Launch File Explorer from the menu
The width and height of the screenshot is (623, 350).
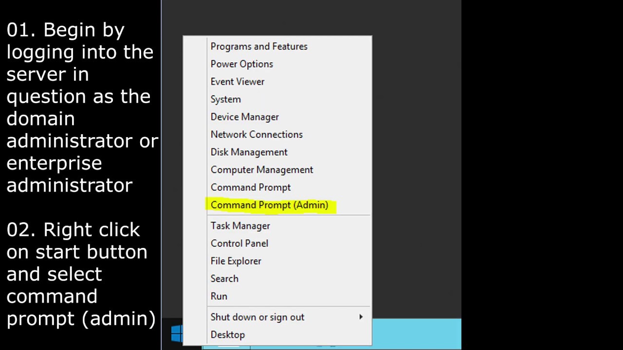[x=236, y=261]
